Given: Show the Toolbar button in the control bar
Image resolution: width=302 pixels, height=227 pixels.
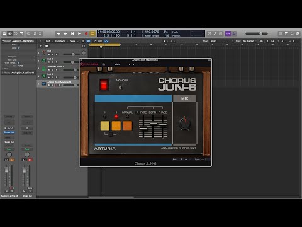Looking at the screenshot, I should [x=21, y=33].
